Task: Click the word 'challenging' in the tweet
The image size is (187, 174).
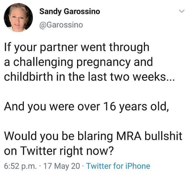Action: (43, 62)
